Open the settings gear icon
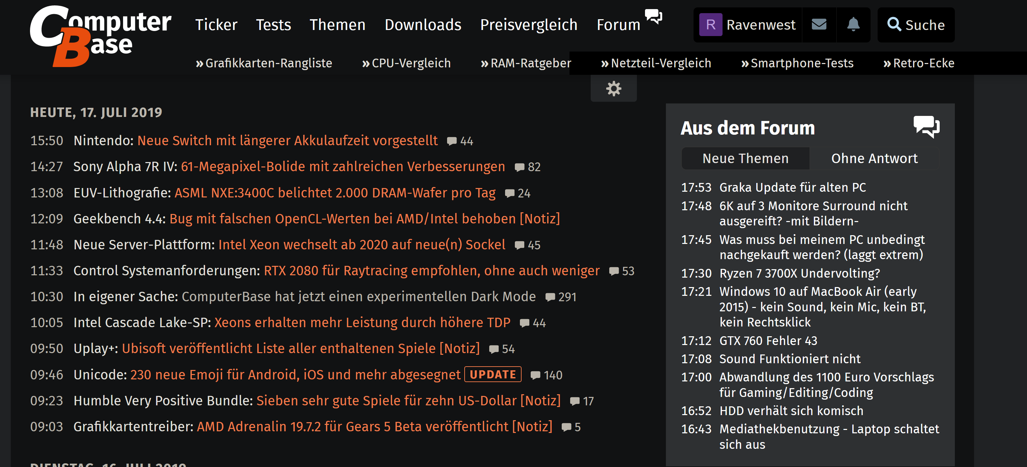Image resolution: width=1027 pixels, height=467 pixels. pos(613,89)
